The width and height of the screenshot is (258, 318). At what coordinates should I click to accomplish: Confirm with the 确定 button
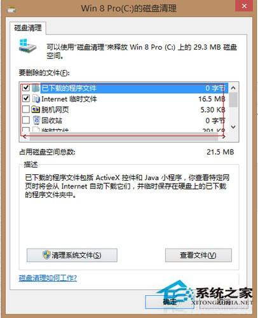click(170, 301)
